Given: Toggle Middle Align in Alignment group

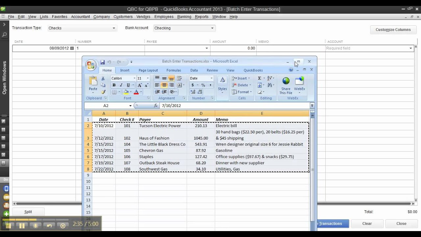Looking at the screenshot, I should click(164, 78).
